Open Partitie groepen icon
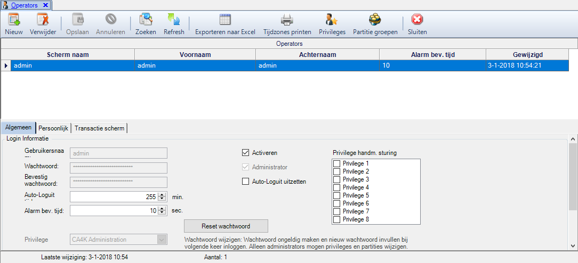Image resolution: width=578 pixels, height=263 pixels. pos(375,19)
